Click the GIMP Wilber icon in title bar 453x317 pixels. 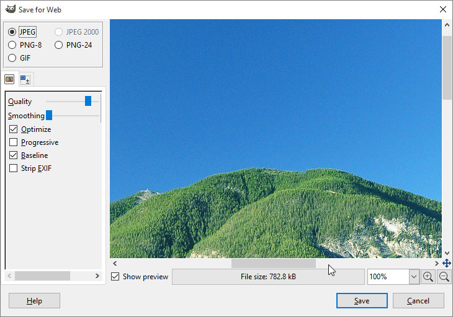[x=9, y=9]
